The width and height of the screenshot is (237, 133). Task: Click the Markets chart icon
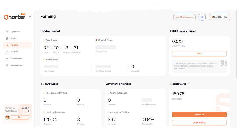pos(7,52)
